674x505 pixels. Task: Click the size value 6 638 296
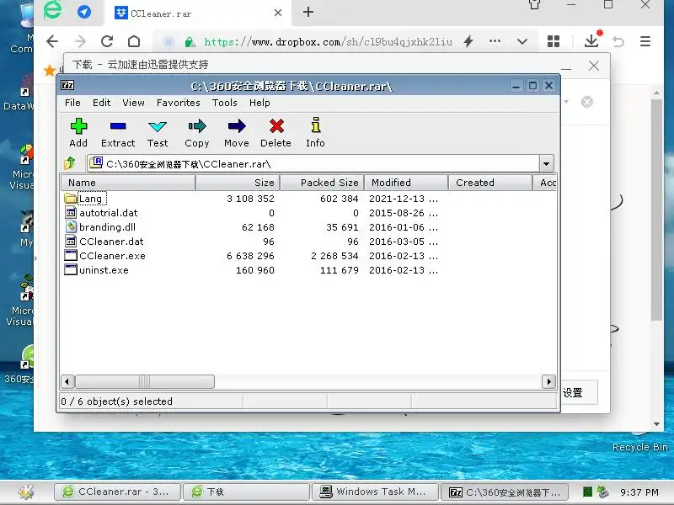point(250,256)
